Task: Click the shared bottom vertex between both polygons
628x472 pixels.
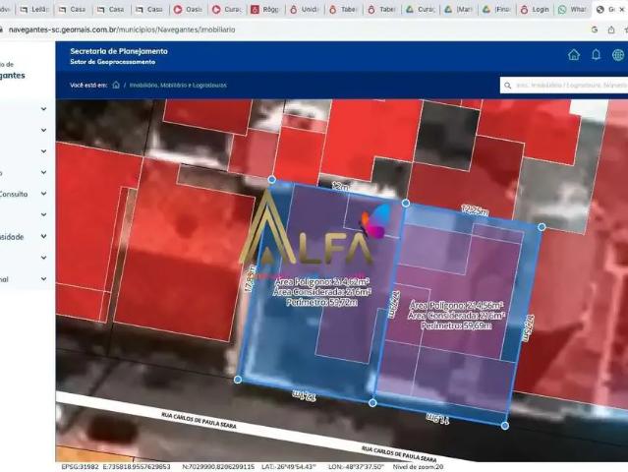Action: point(372,403)
